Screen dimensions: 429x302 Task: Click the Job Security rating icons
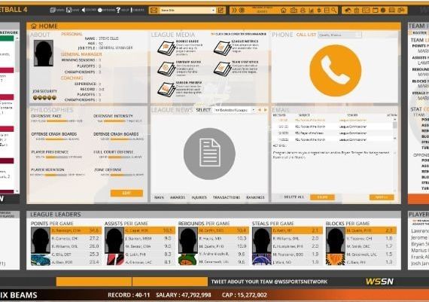(x=44, y=98)
